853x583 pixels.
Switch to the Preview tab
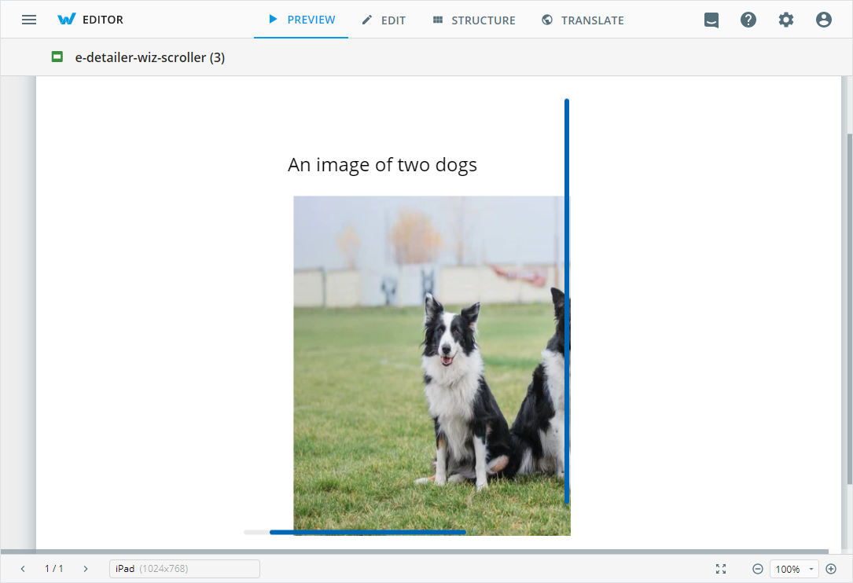click(301, 20)
